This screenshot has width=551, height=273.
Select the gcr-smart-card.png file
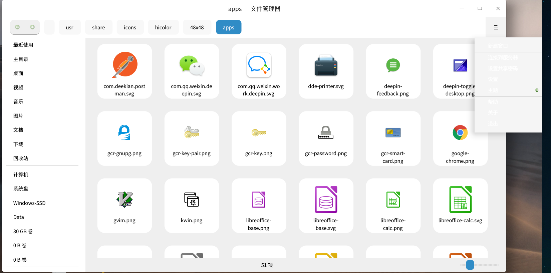click(393, 138)
